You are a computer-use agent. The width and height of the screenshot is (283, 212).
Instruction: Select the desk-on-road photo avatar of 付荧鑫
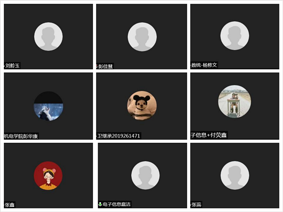click(x=235, y=101)
